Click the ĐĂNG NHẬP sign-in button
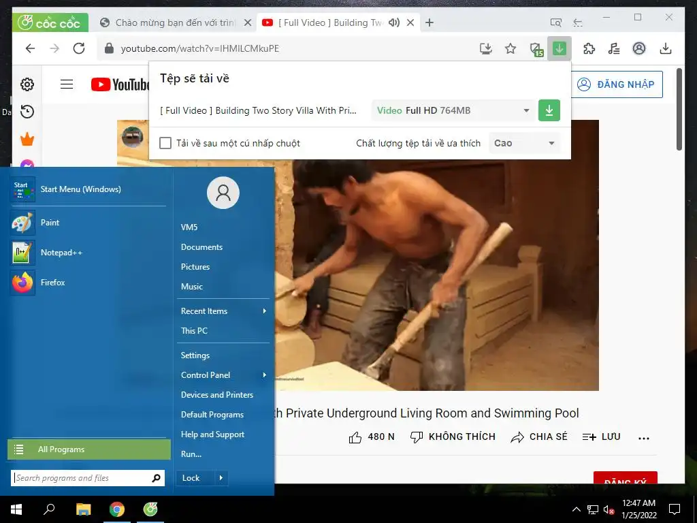This screenshot has height=523, width=697. (x=617, y=84)
